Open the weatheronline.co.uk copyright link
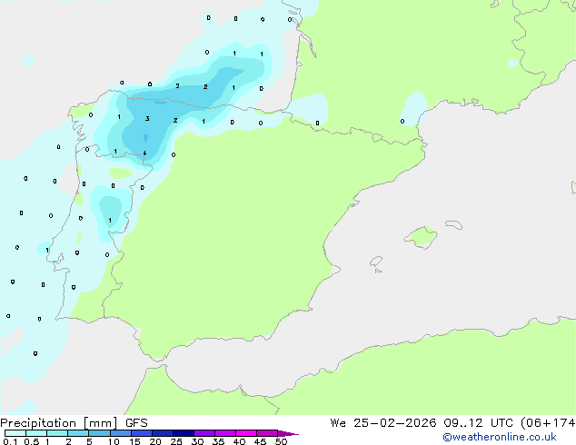This screenshot has height=445, width=576. tap(500, 437)
